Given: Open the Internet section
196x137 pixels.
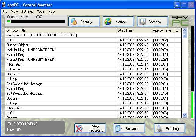Looking at the screenshot, I should [118, 21].
